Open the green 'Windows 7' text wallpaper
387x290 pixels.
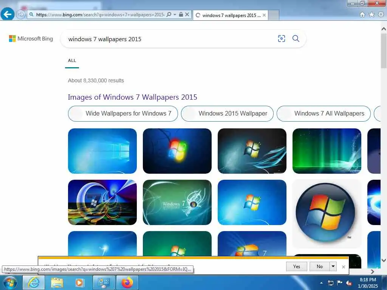[x=177, y=202]
